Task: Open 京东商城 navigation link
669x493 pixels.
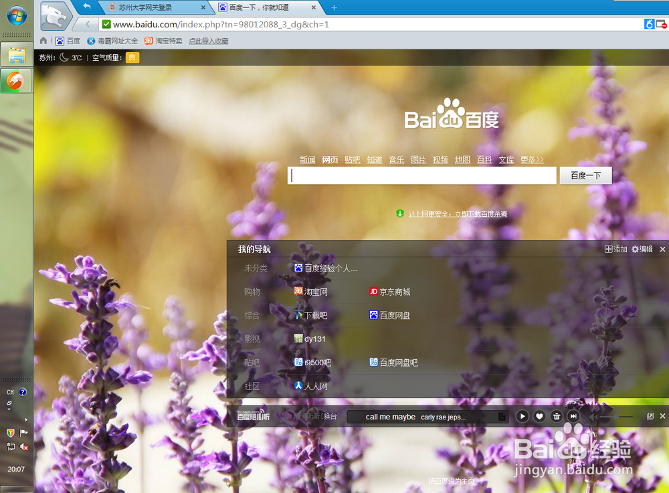Action: click(x=389, y=292)
